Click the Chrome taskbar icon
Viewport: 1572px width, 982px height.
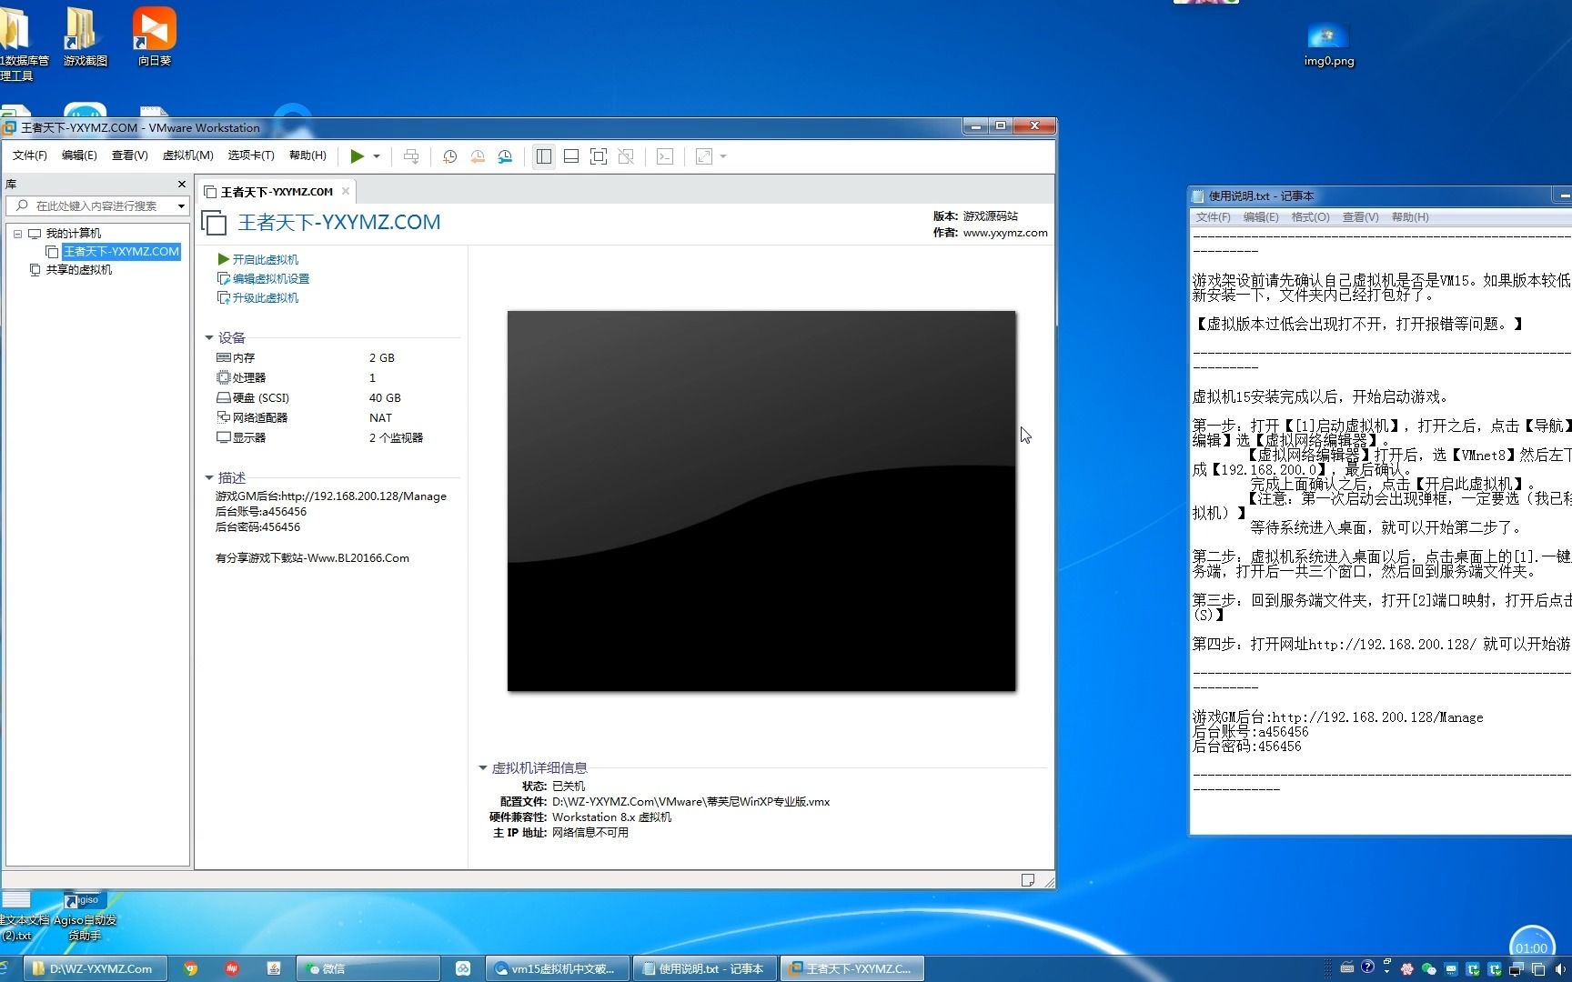pyautogui.click(x=190, y=968)
